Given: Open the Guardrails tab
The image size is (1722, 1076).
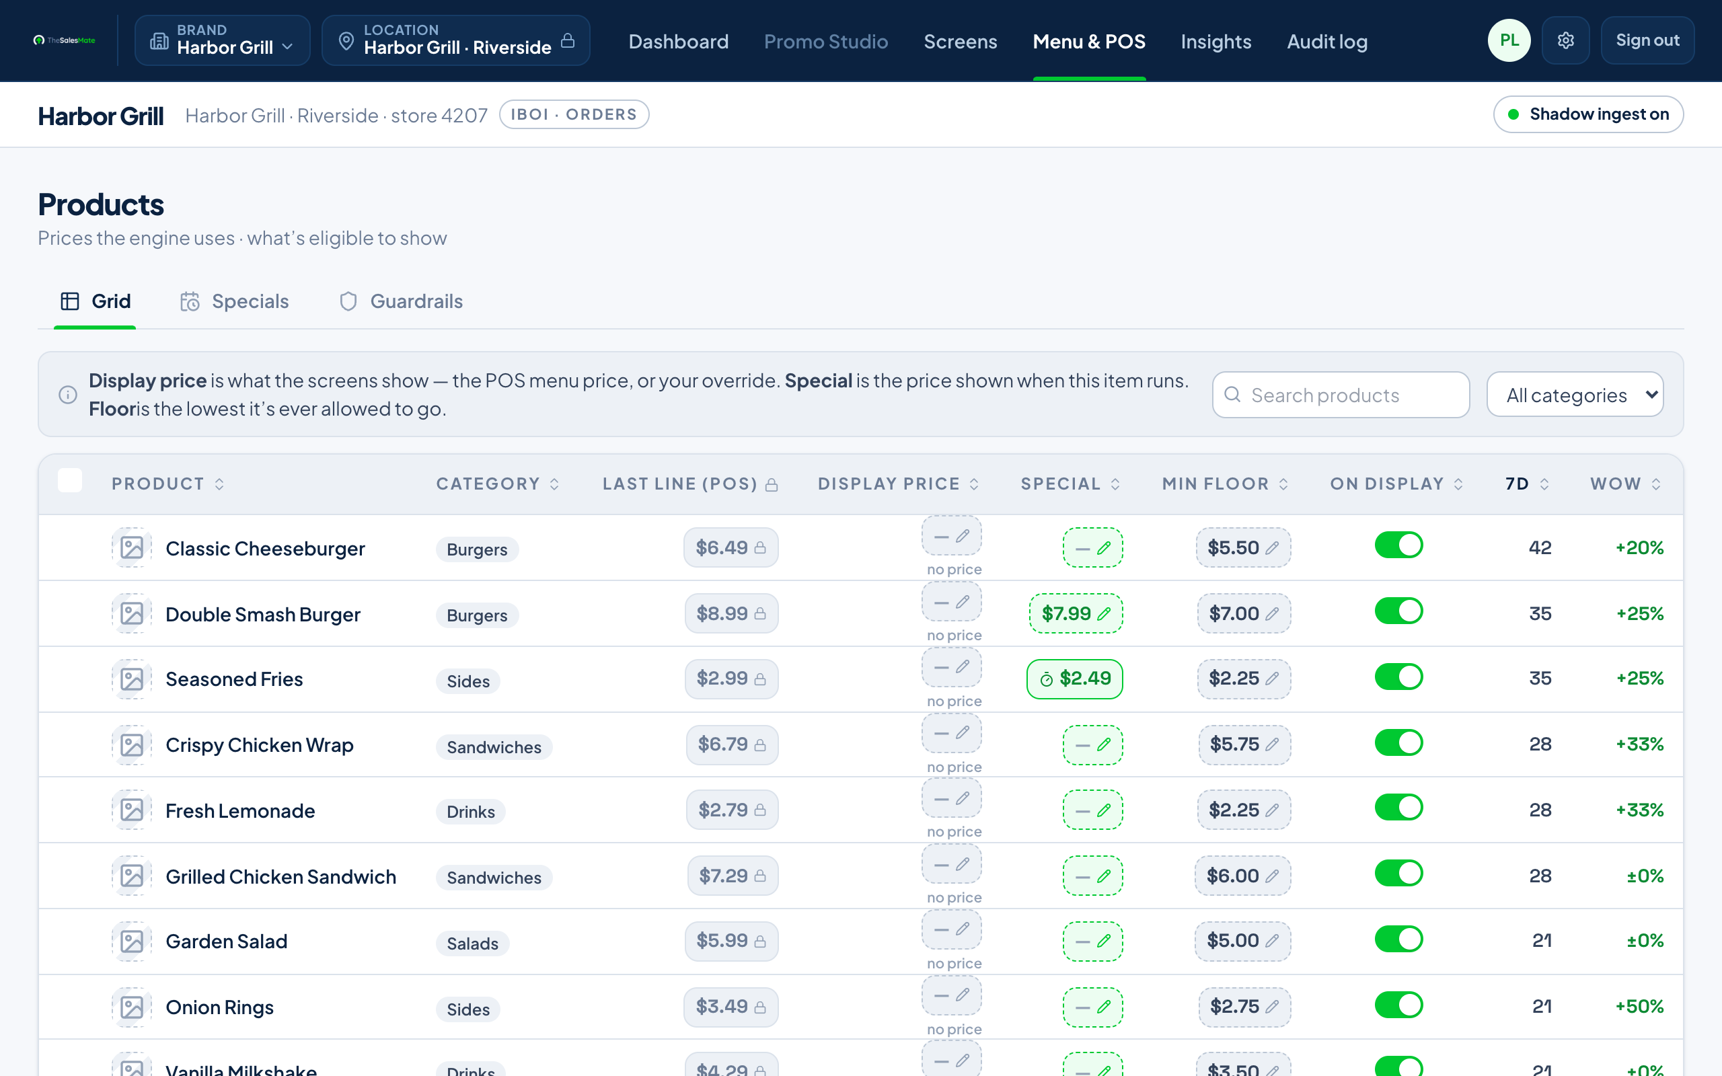Looking at the screenshot, I should (x=401, y=302).
